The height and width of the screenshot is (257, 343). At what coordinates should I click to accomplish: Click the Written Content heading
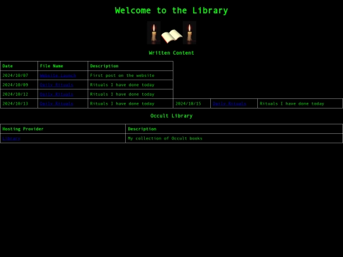click(x=171, y=53)
